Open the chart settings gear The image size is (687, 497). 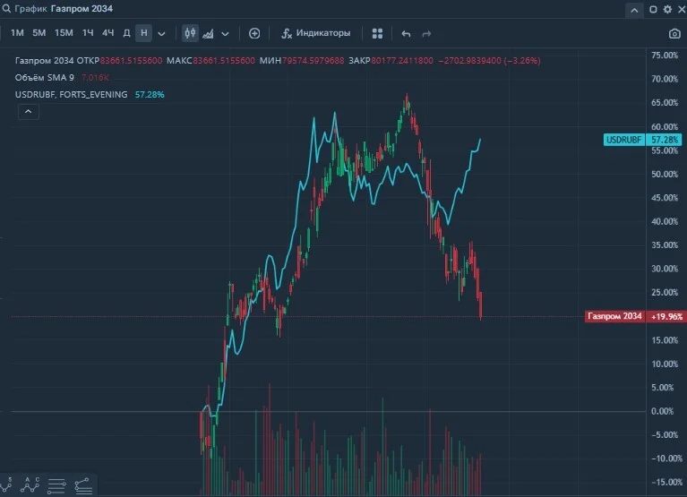pos(667,9)
